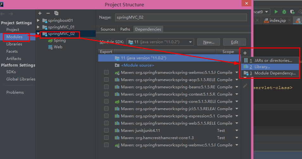Expand the springboot01 module node
Viewport: 302px width, 159px height.
[x=38, y=21]
